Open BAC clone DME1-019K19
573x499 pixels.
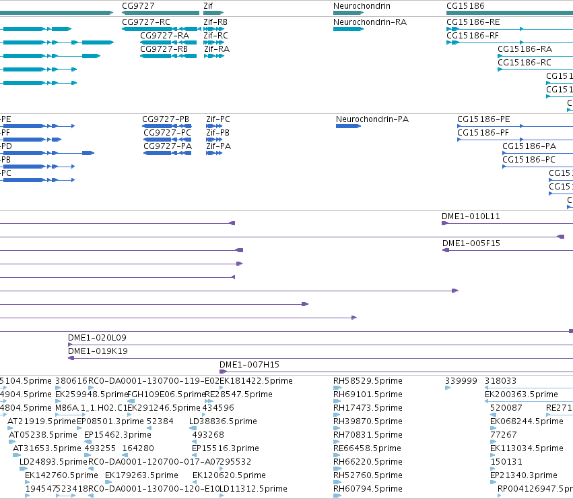click(98, 351)
